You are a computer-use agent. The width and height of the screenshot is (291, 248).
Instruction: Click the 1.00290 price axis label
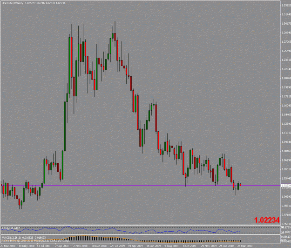coord(286,196)
